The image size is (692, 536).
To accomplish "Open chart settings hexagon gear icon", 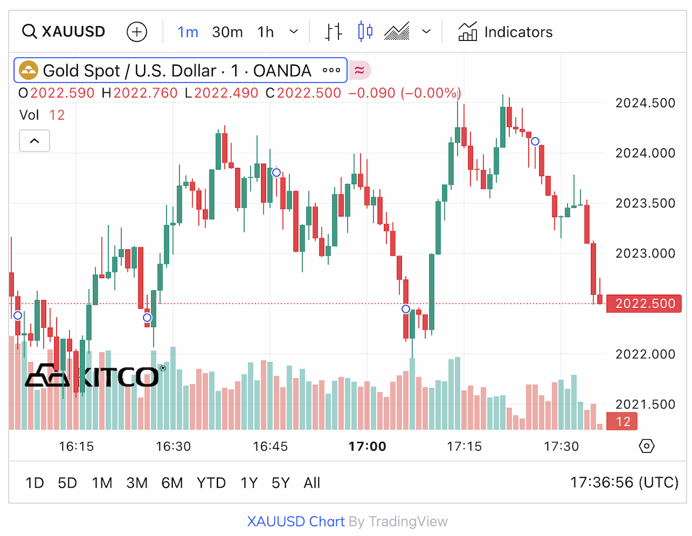I will pos(648,446).
